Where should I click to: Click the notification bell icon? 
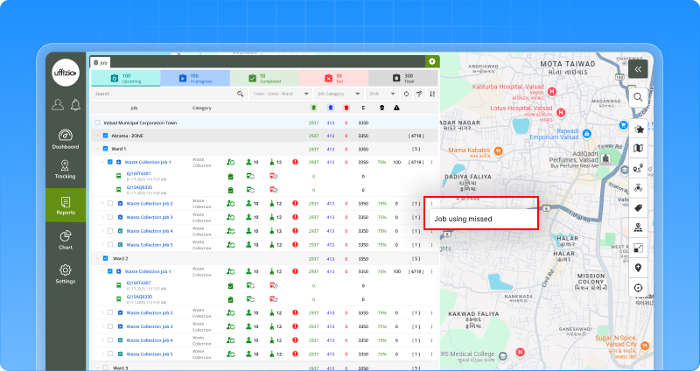pyautogui.click(x=75, y=105)
